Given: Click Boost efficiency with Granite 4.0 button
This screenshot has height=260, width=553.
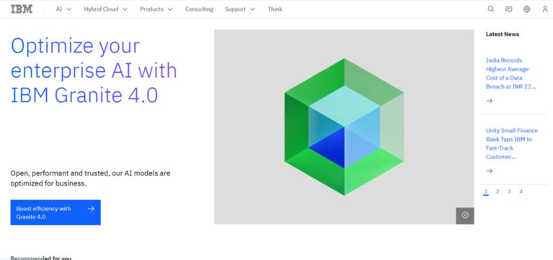Looking at the screenshot, I should tap(55, 212).
